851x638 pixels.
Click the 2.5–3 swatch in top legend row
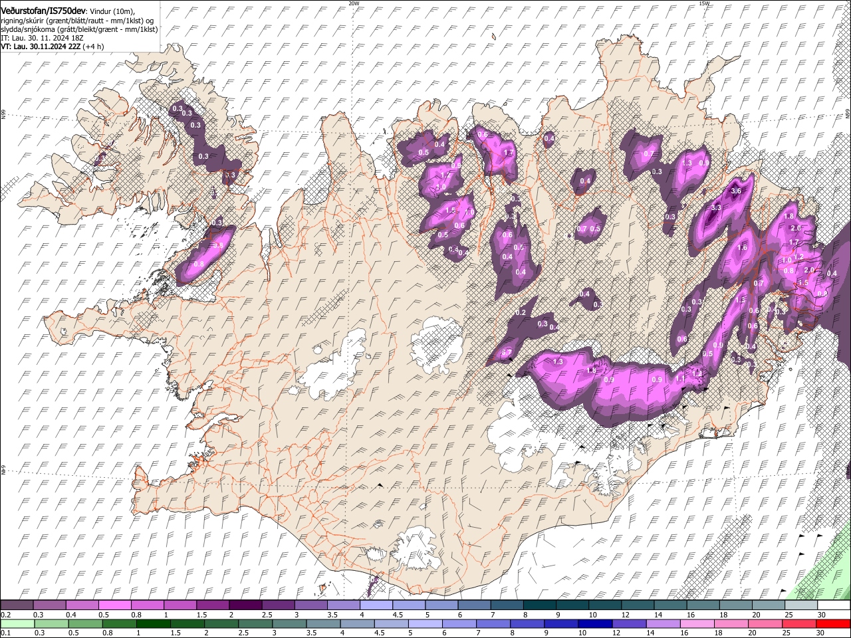point(278,605)
